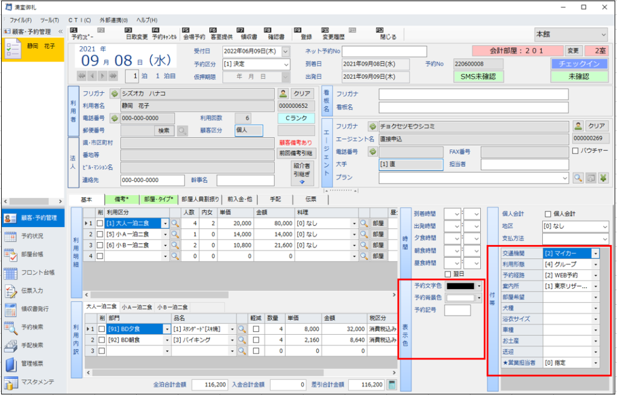Click the magnifier icon next to プラン field
Screen dimensions: 617x395
tap(577, 178)
